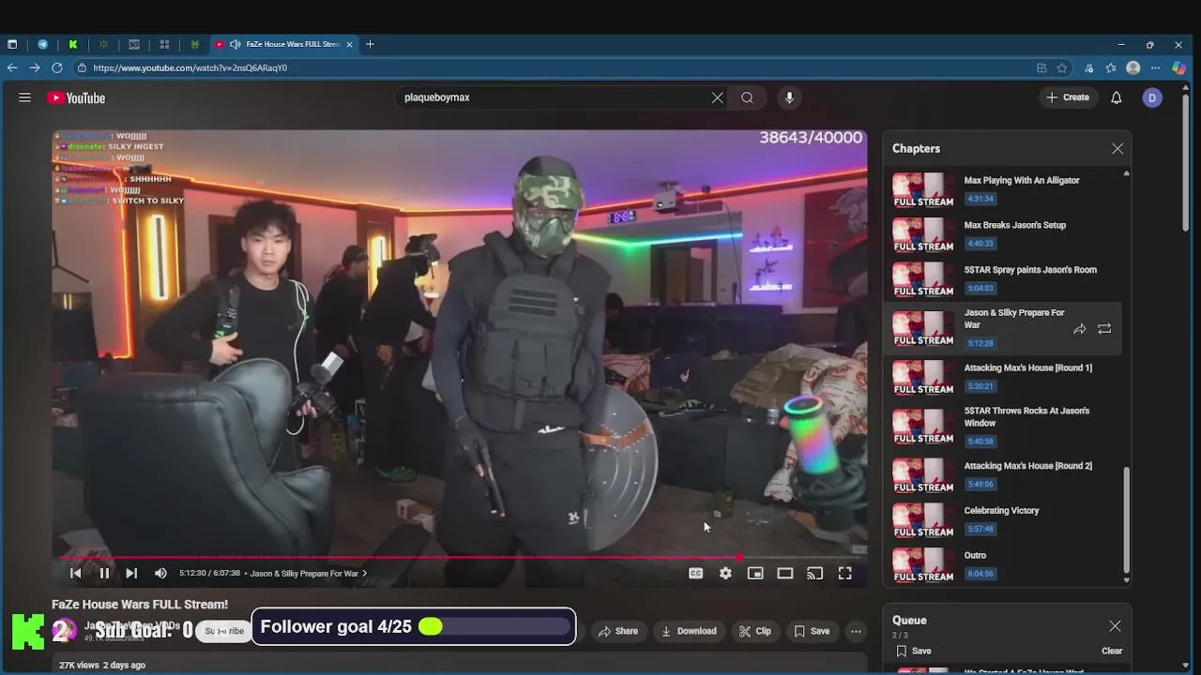Open split screen icon in address bar
This screenshot has width=1201, height=675.
coord(1041,67)
